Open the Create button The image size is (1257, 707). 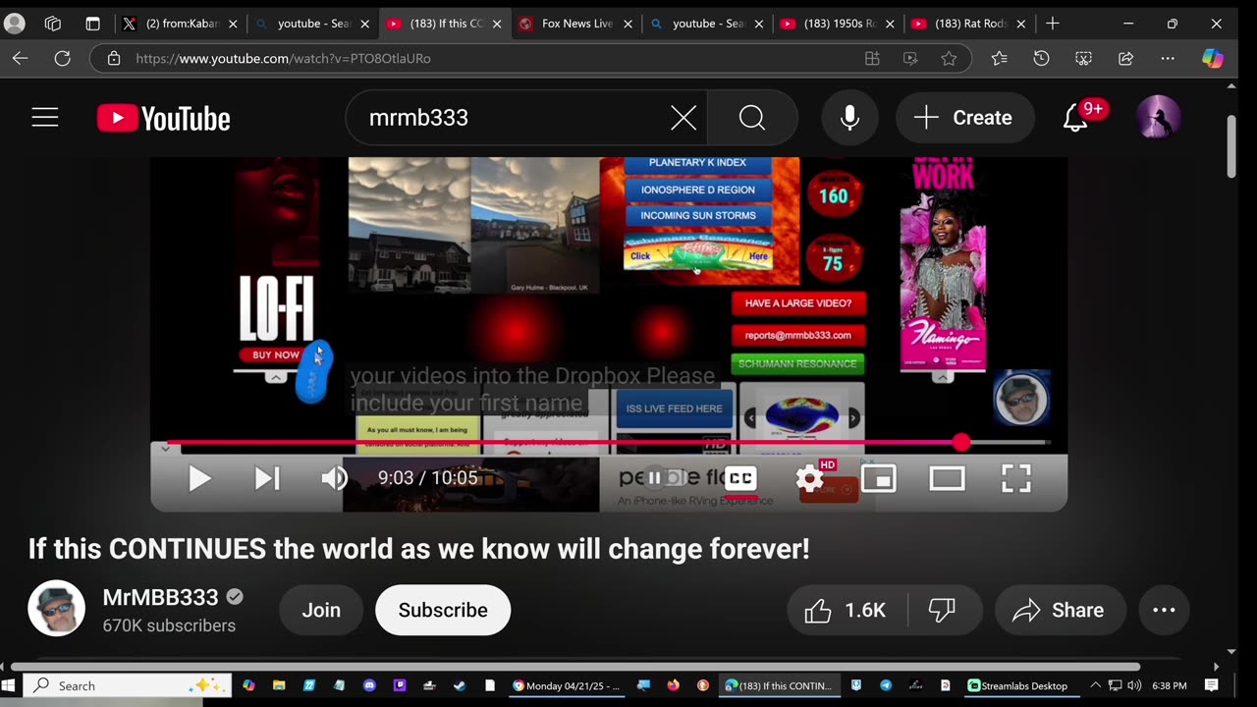click(964, 118)
